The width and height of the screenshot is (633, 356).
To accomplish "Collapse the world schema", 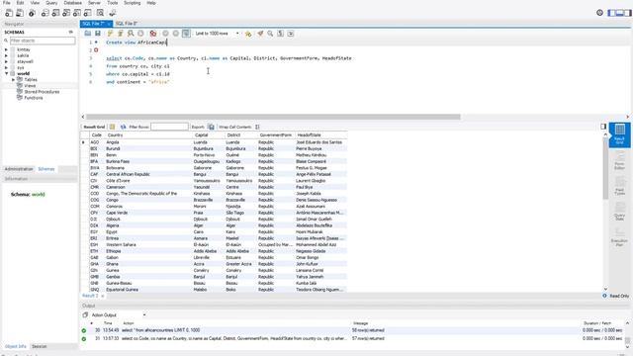I will 6,73.
